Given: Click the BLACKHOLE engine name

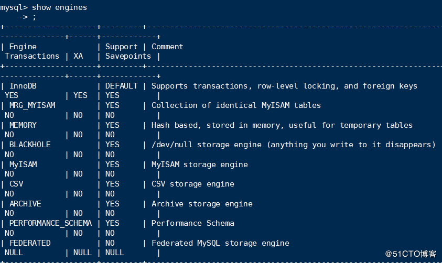Looking at the screenshot, I should [30, 145].
